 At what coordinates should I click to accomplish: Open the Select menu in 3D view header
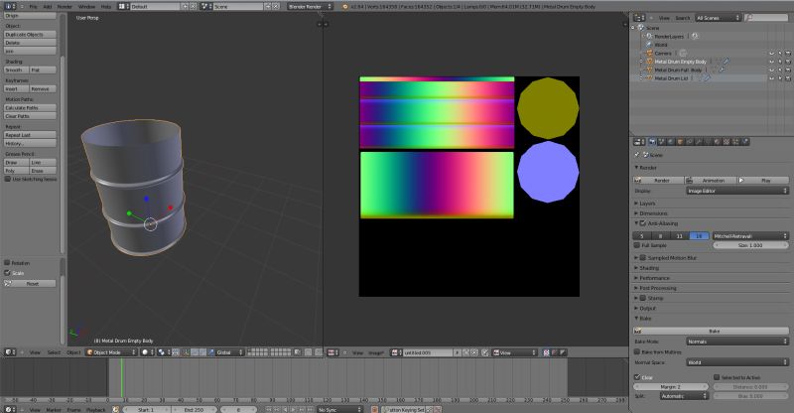point(54,352)
